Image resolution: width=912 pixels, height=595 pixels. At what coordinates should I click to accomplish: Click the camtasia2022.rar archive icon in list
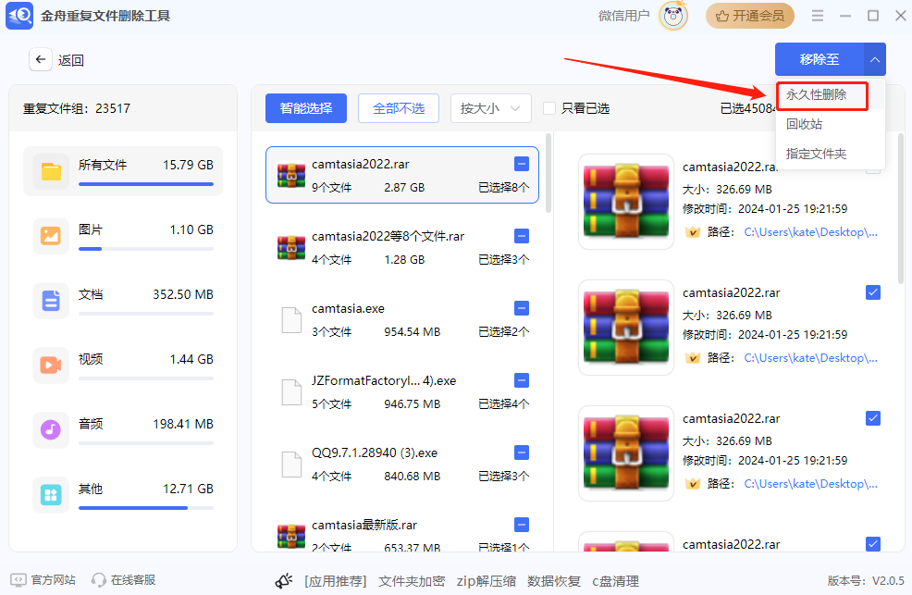[291, 175]
